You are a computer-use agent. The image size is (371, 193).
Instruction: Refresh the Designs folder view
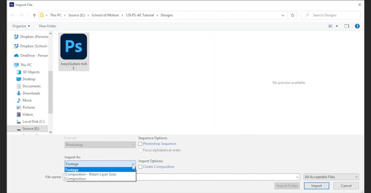click(x=293, y=15)
